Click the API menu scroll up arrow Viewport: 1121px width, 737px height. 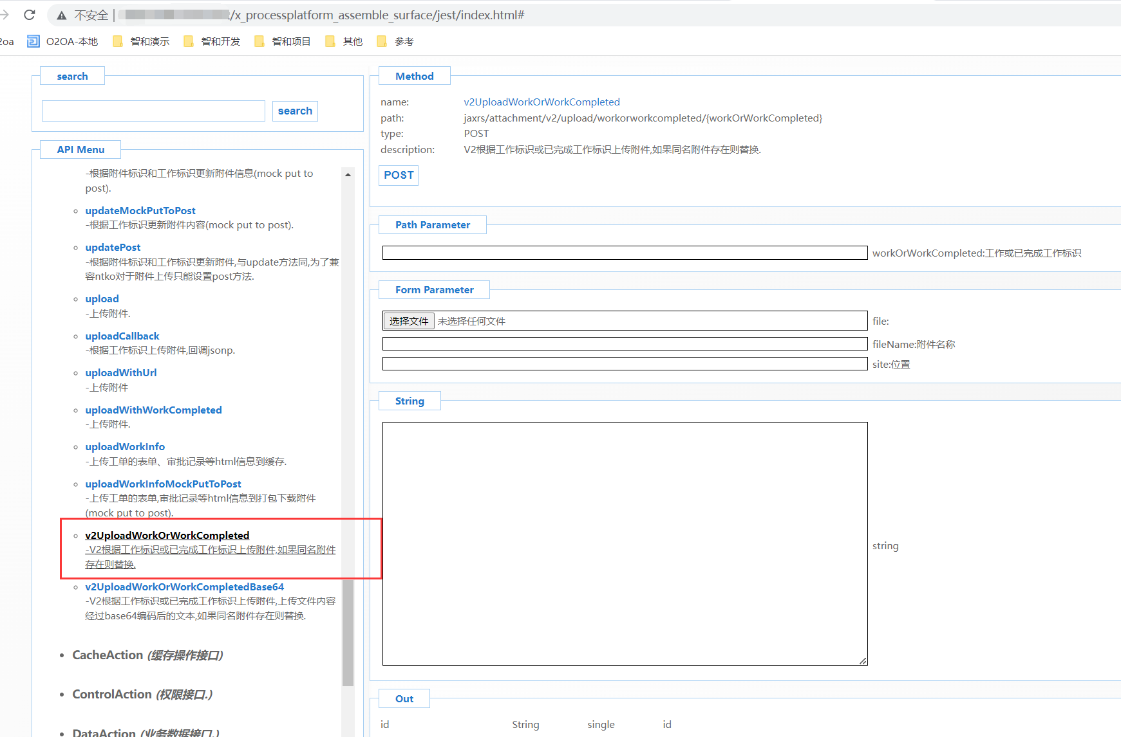(x=348, y=175)
